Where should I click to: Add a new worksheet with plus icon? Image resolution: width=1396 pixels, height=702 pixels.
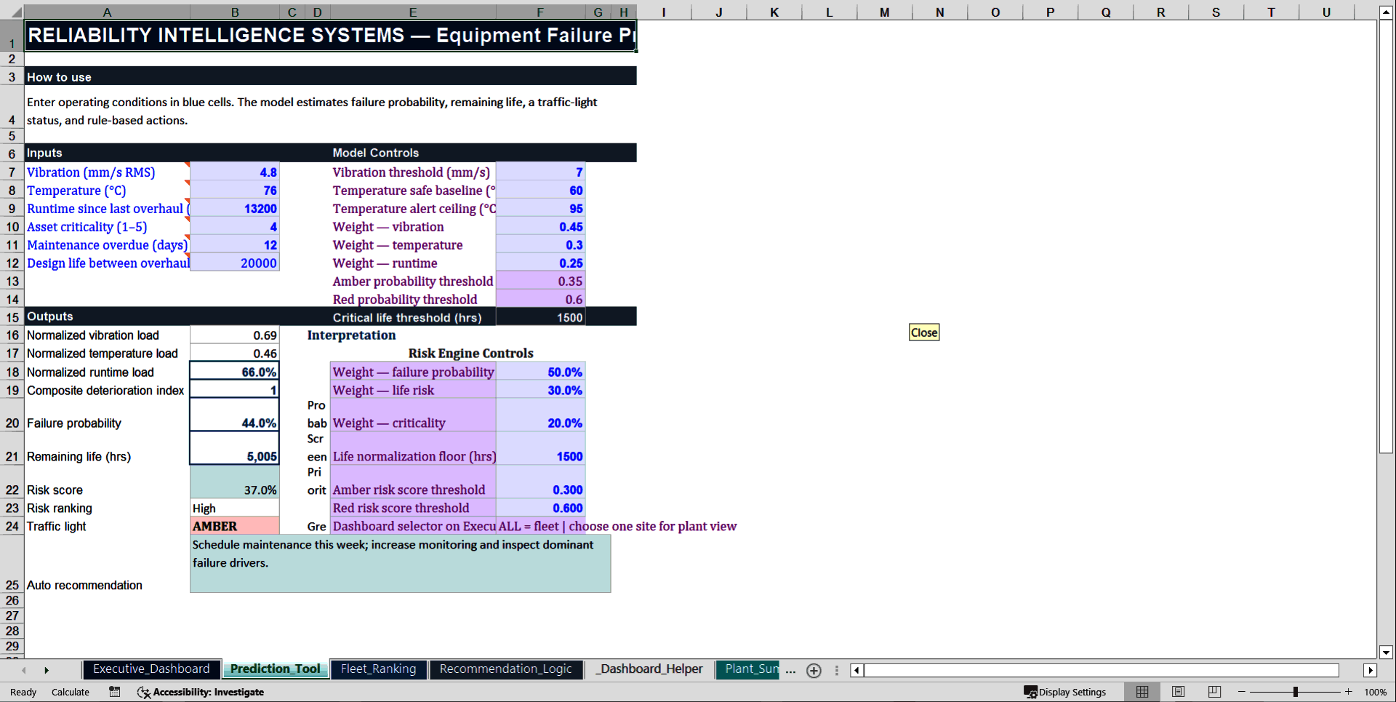[814, 670]
